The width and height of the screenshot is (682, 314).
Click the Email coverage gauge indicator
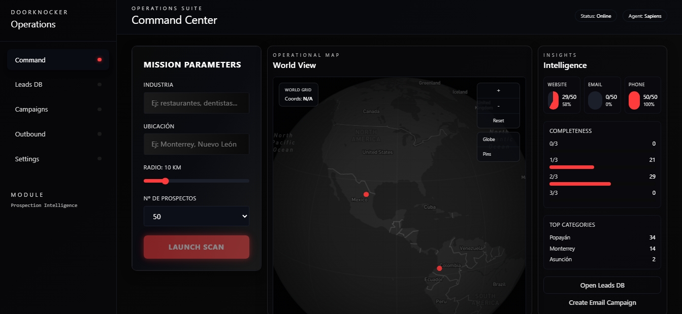(594, 100)
